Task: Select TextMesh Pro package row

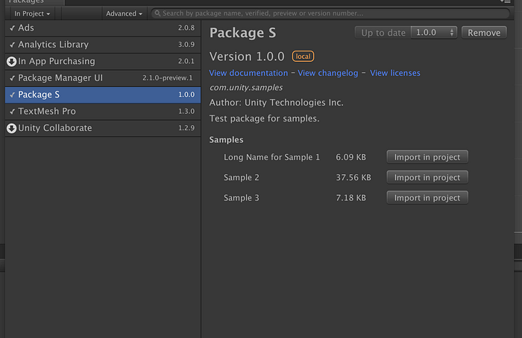Action: pos(103,112)
